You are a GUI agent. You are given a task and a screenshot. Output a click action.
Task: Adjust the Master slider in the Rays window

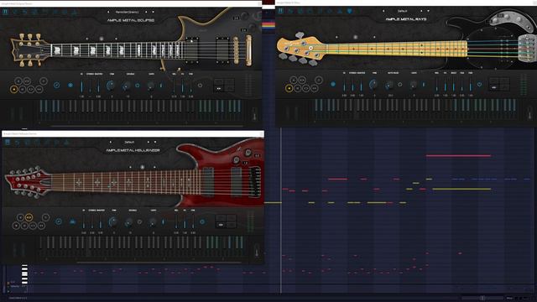click(361, 85)
